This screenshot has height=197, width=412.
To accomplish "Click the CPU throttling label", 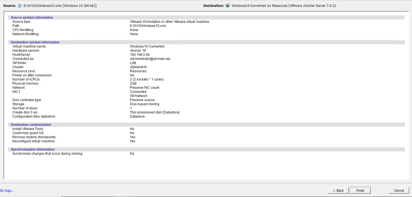I will point(23,30).
